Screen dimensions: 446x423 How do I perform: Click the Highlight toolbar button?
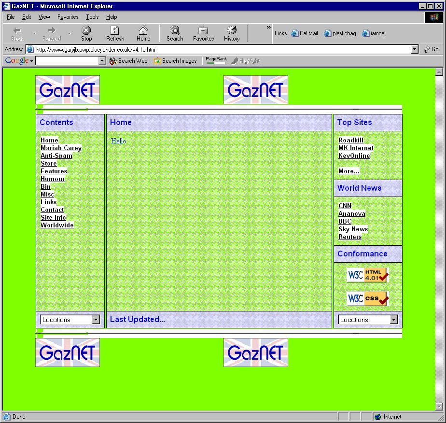(x=246, y=61)
